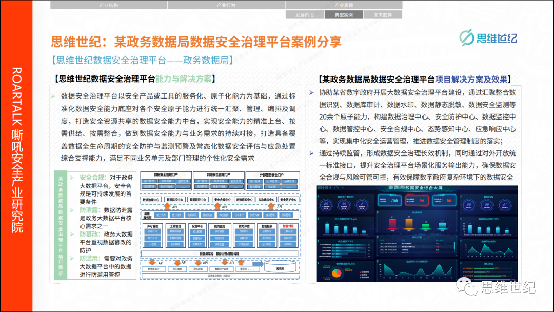Click the 态势感知中心 box
The image size is (554, 312).
click(x=244, y=200)
